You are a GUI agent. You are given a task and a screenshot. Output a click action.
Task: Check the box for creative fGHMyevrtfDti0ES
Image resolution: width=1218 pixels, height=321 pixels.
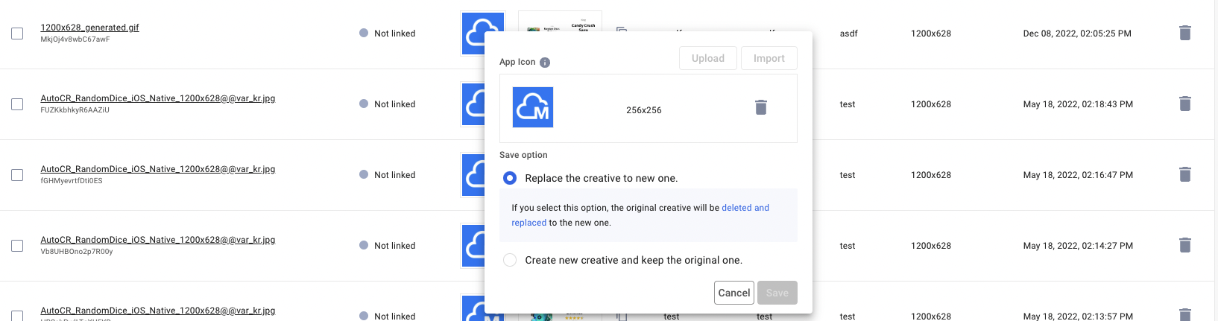click(x=17, y=175)
